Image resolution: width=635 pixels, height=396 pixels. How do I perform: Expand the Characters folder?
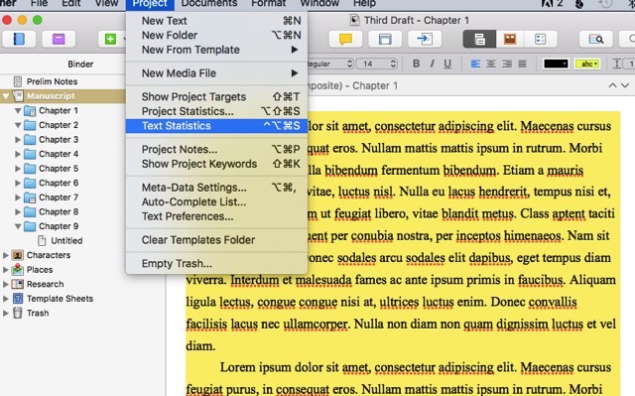click(5, 255)
